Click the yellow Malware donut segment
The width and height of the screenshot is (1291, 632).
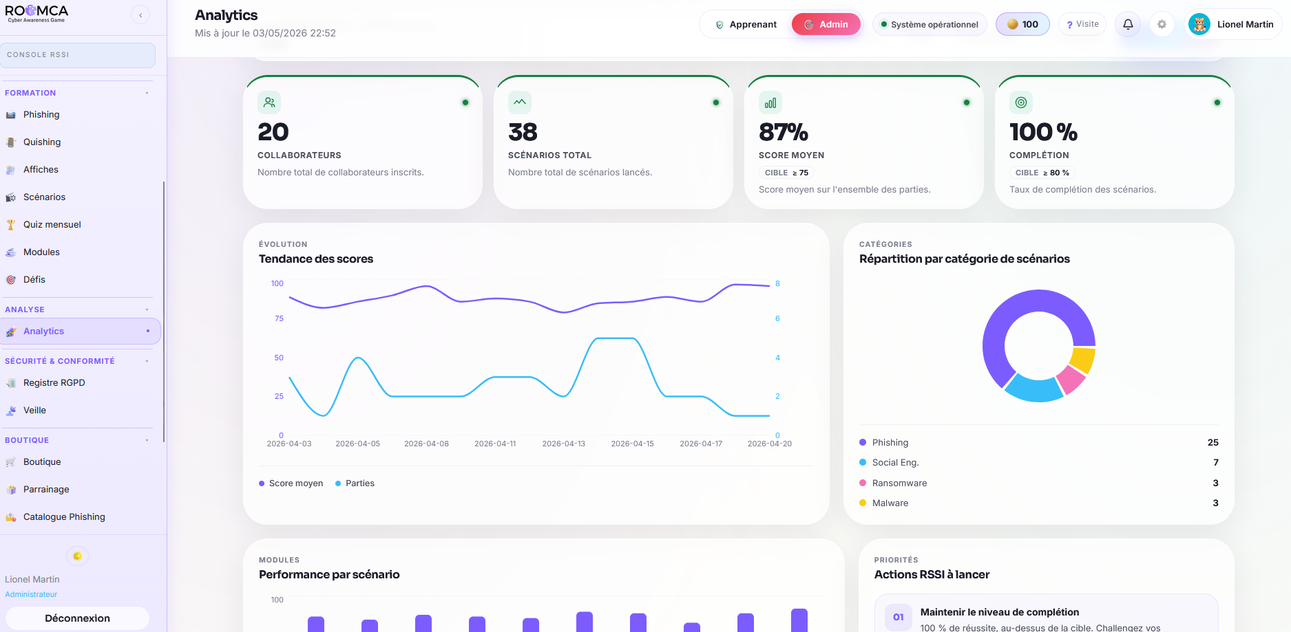[x=1084, y=360]
